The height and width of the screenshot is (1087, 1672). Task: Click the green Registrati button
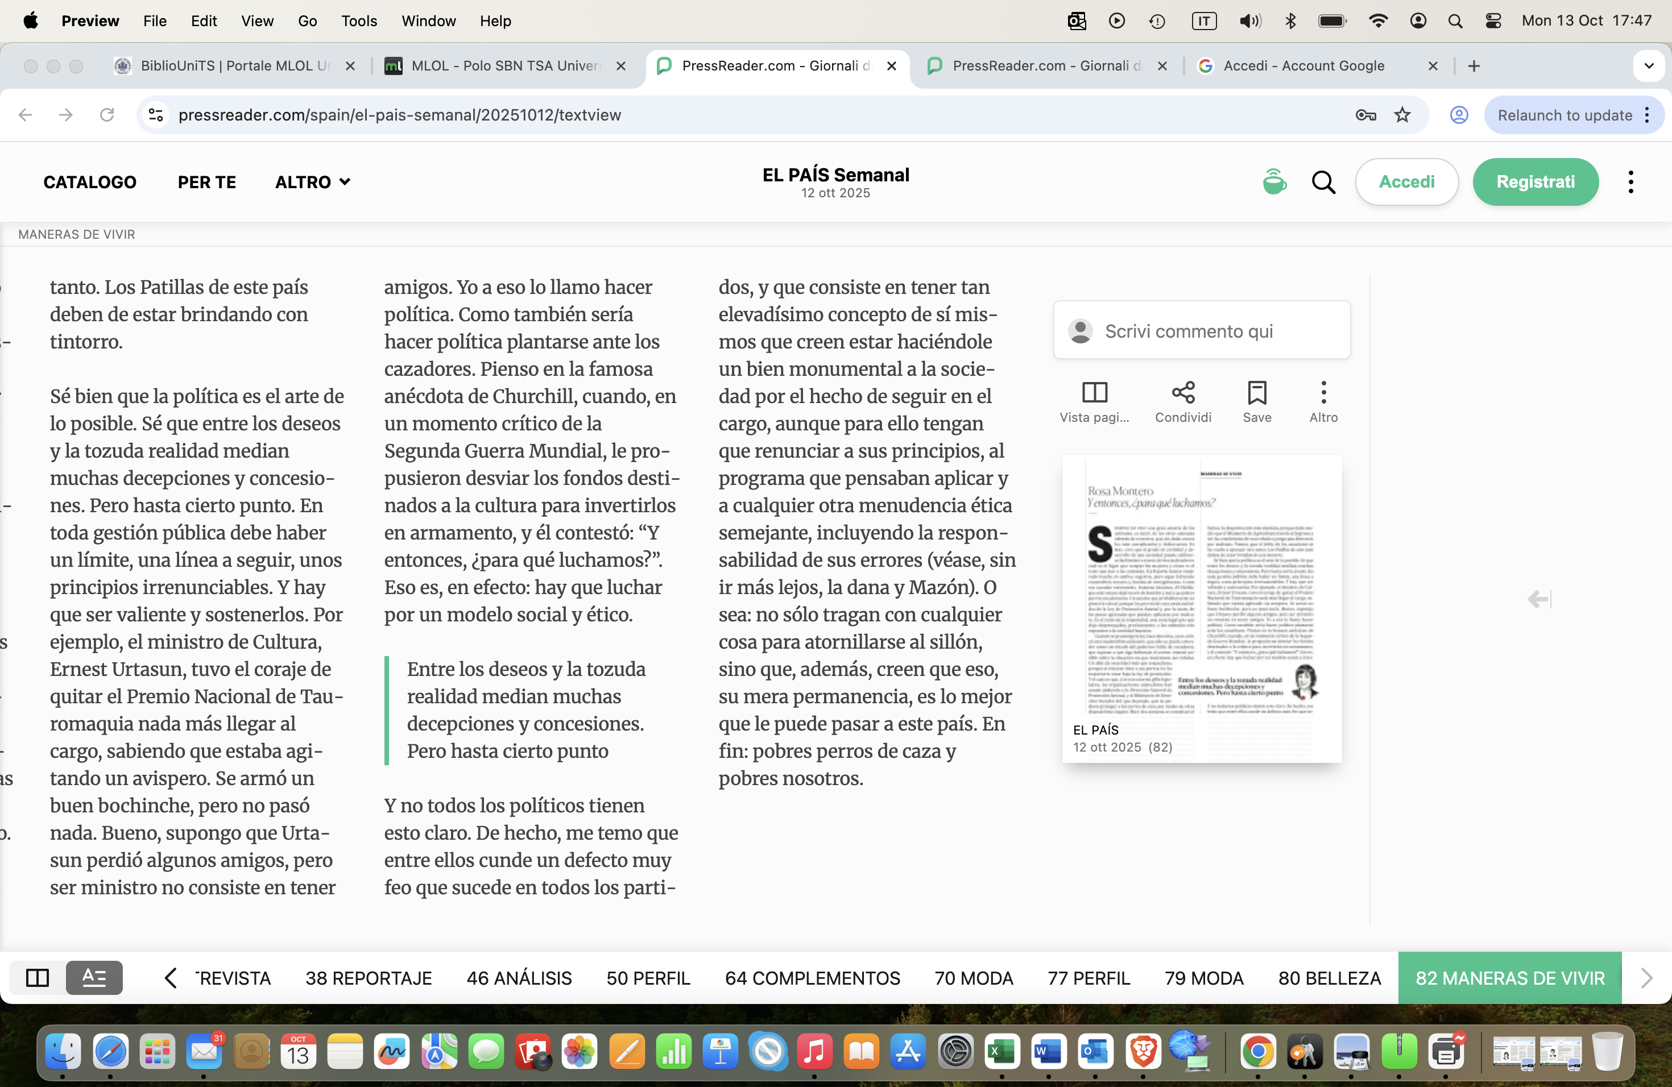click(x=1535, y=182)
